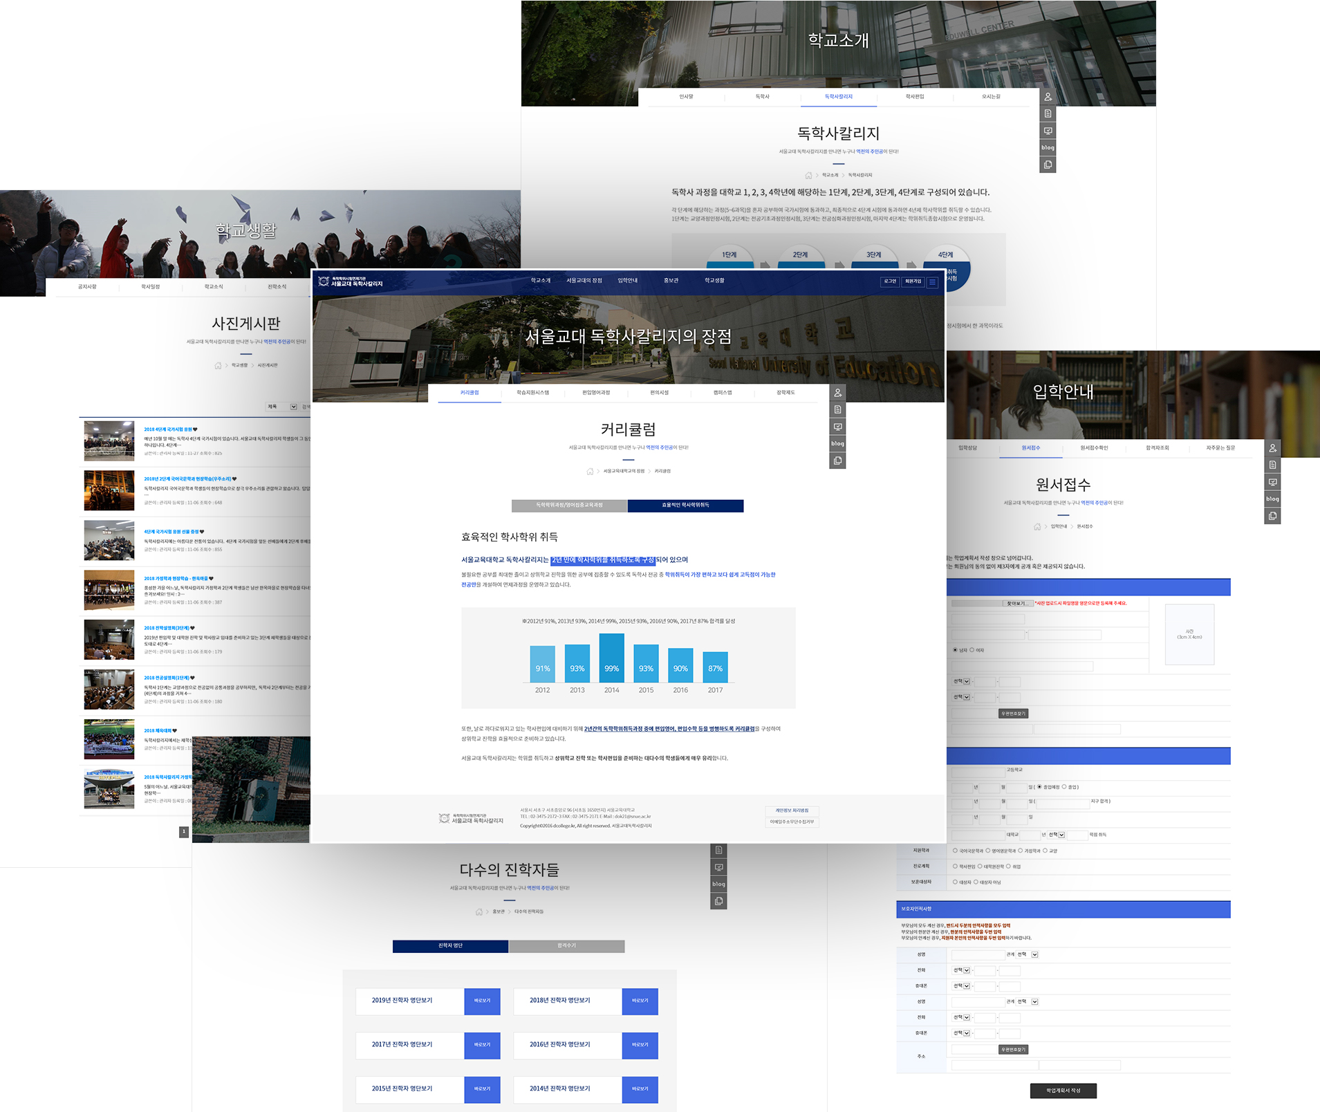This screenshot has height=1112, width=1320.
Task: Click the home breadcrumb icon on the 독학사칼리지 page
Action: coord(808,176)
